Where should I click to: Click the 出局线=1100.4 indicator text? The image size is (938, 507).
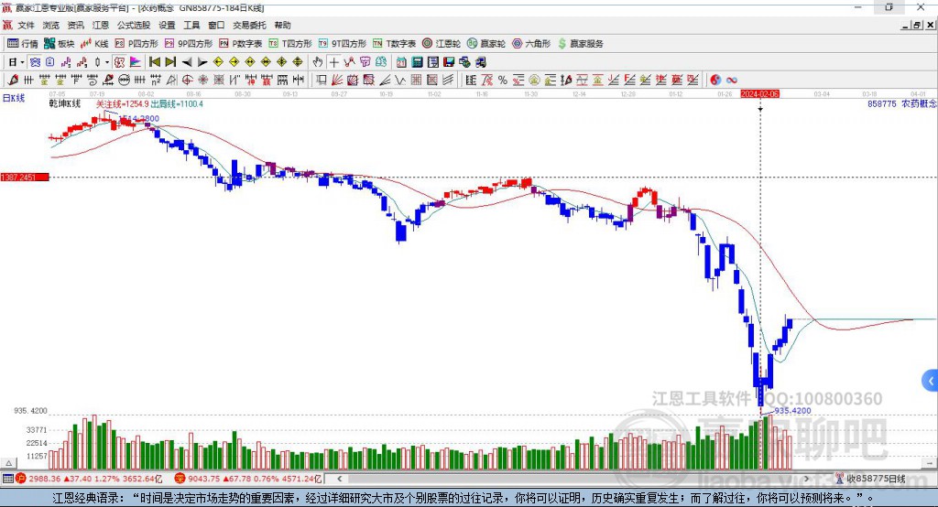tap(177, 104)
